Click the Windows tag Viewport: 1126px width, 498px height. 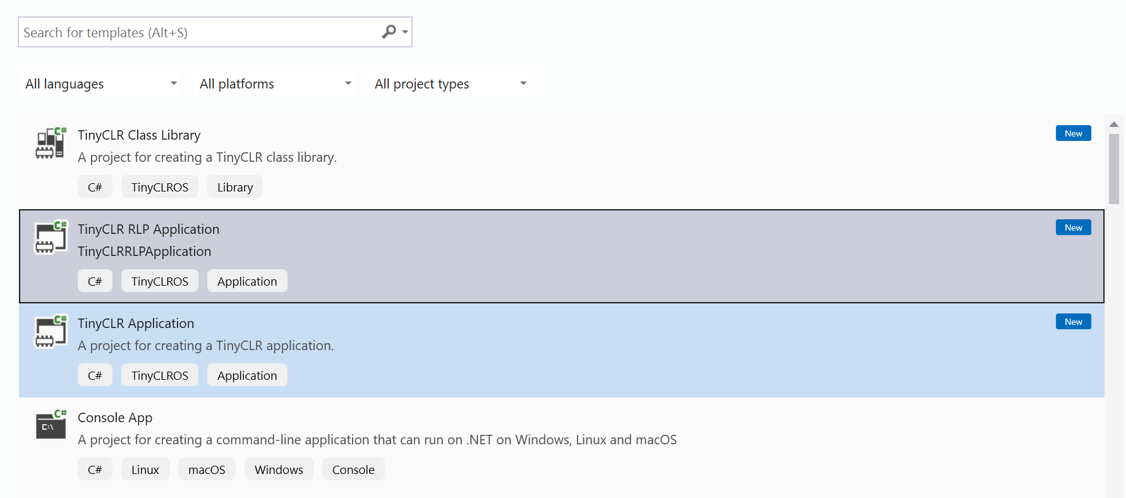click(x=279, y=470)
